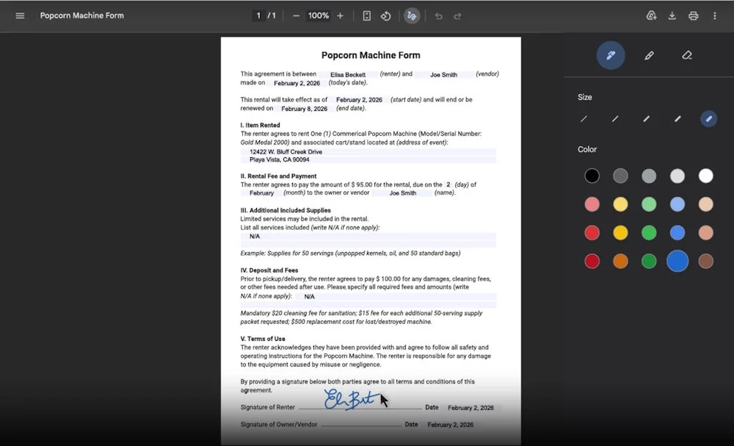Click the redo arrow icon
734x446 pixels.
pos(457,15)
